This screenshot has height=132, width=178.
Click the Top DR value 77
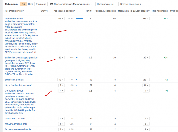(x=91, y=85)
